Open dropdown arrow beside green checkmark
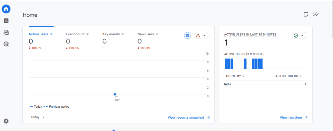Image resolution: width=333 pixels, height=131 pixels. coord(302,36)
